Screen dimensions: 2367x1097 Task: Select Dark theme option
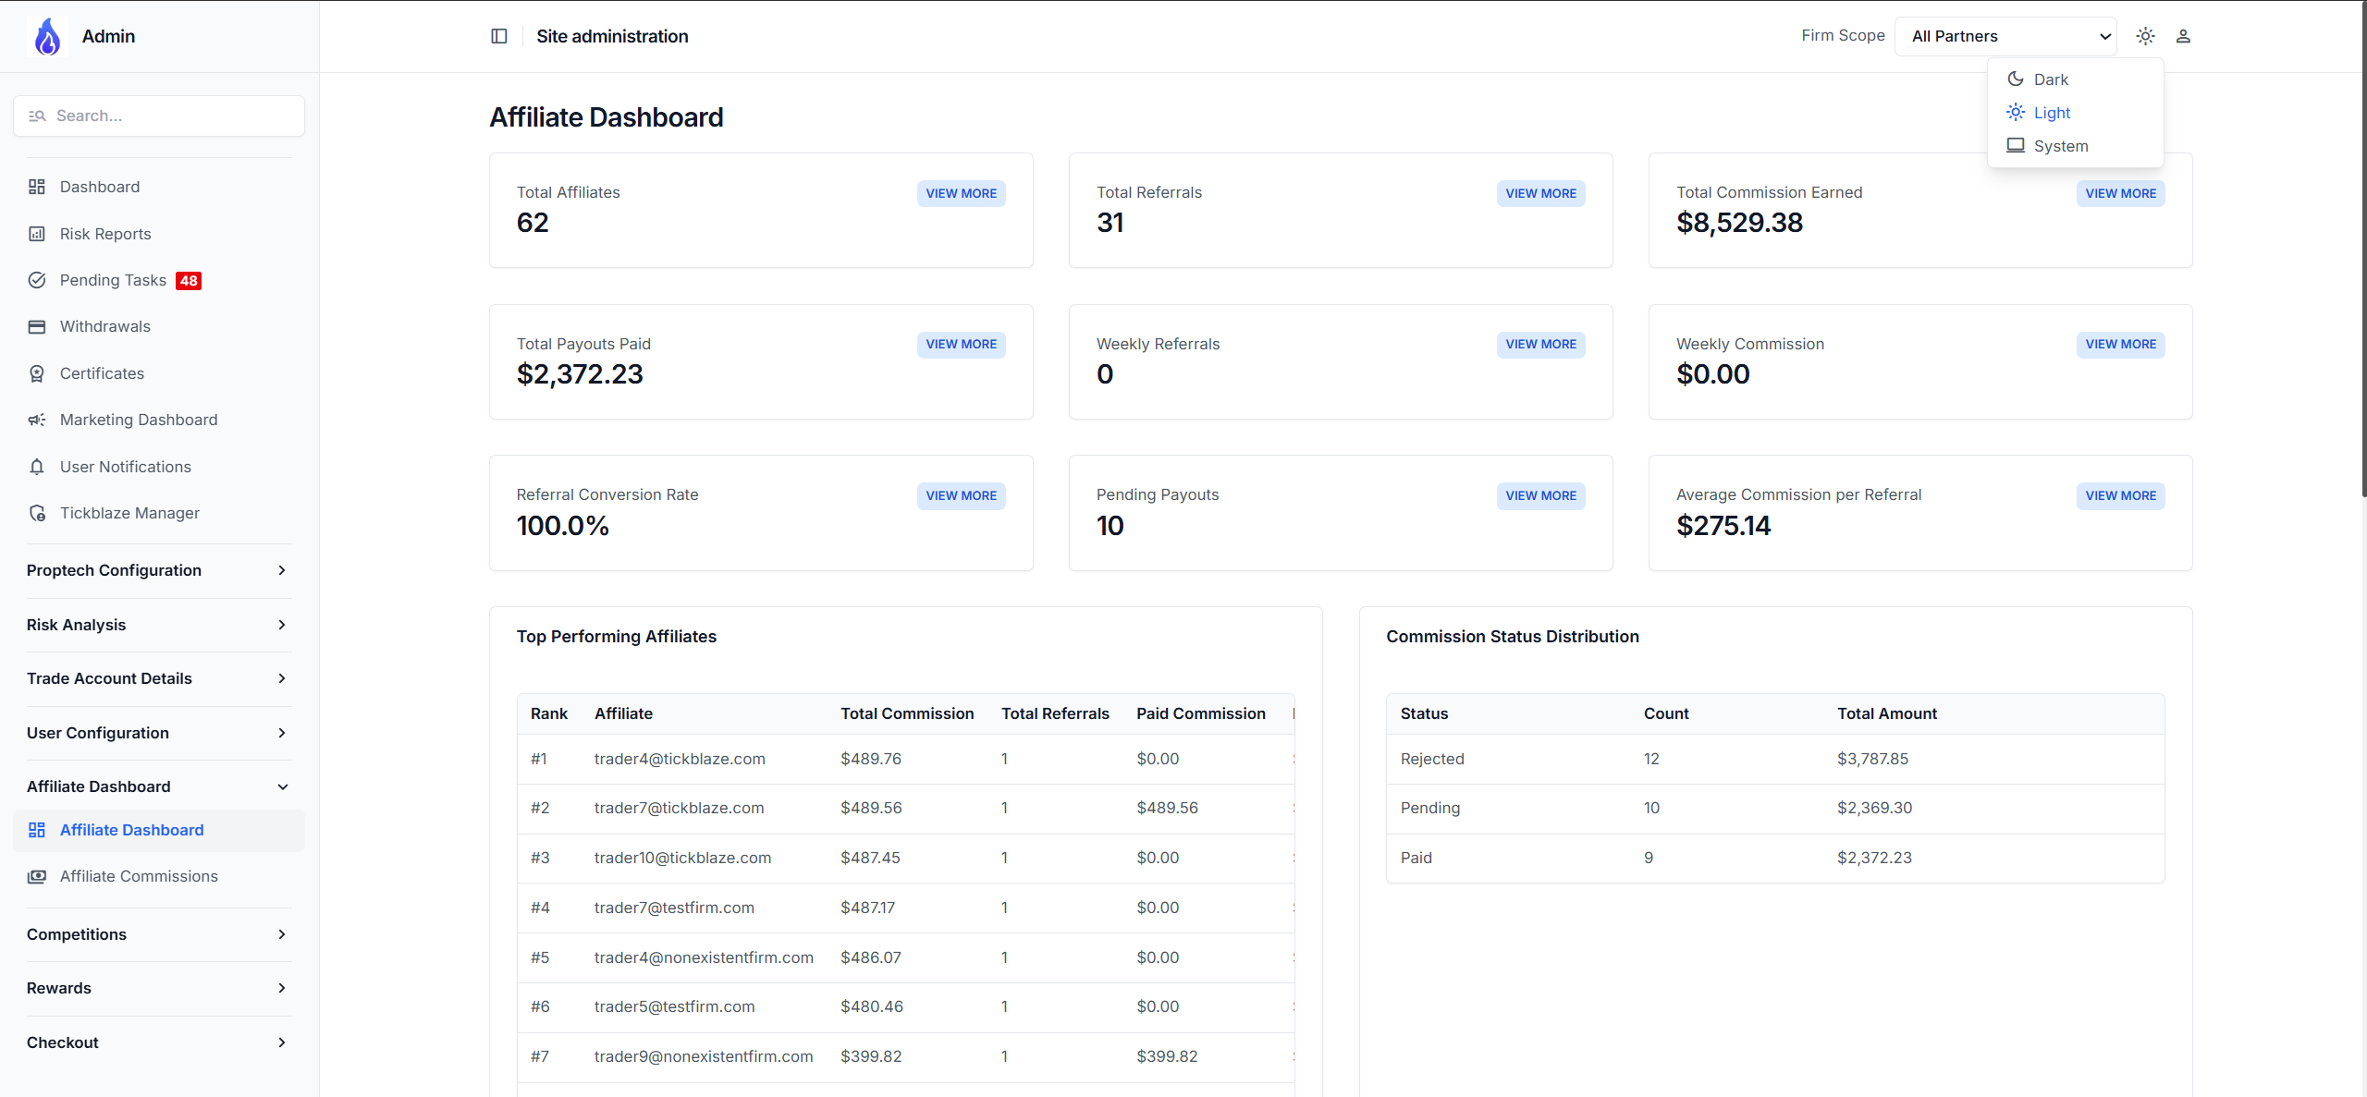click(2051, 79)
